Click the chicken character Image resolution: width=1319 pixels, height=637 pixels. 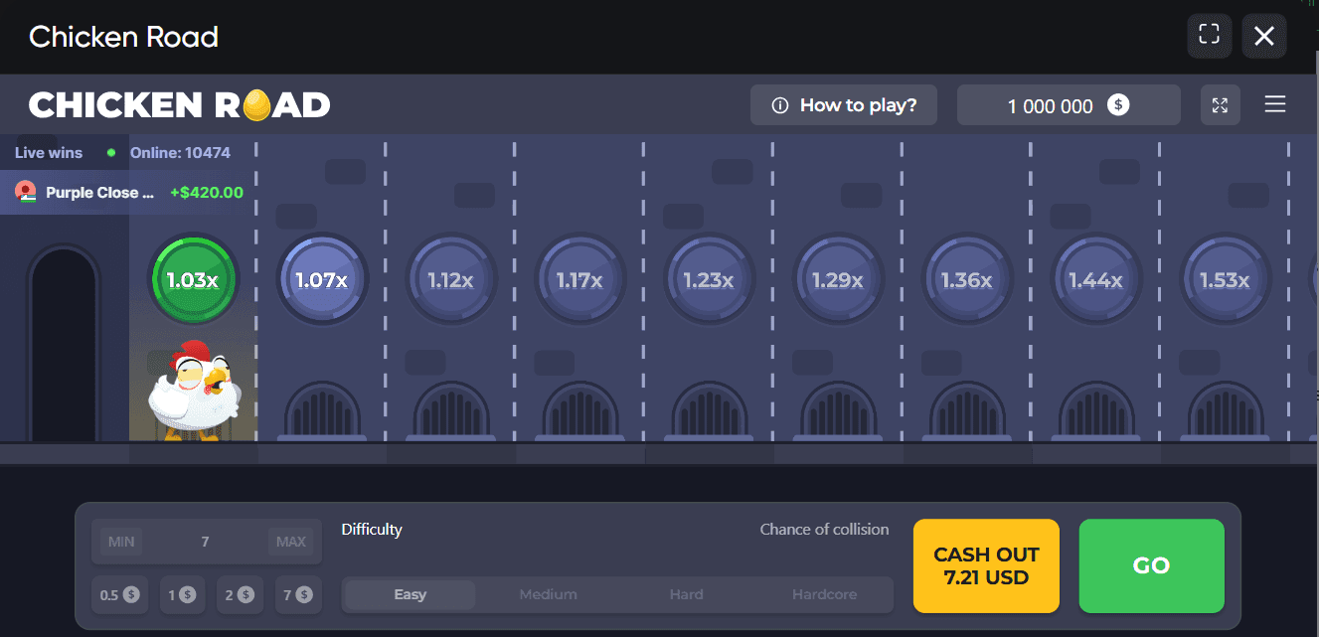[x=194, y=391]
